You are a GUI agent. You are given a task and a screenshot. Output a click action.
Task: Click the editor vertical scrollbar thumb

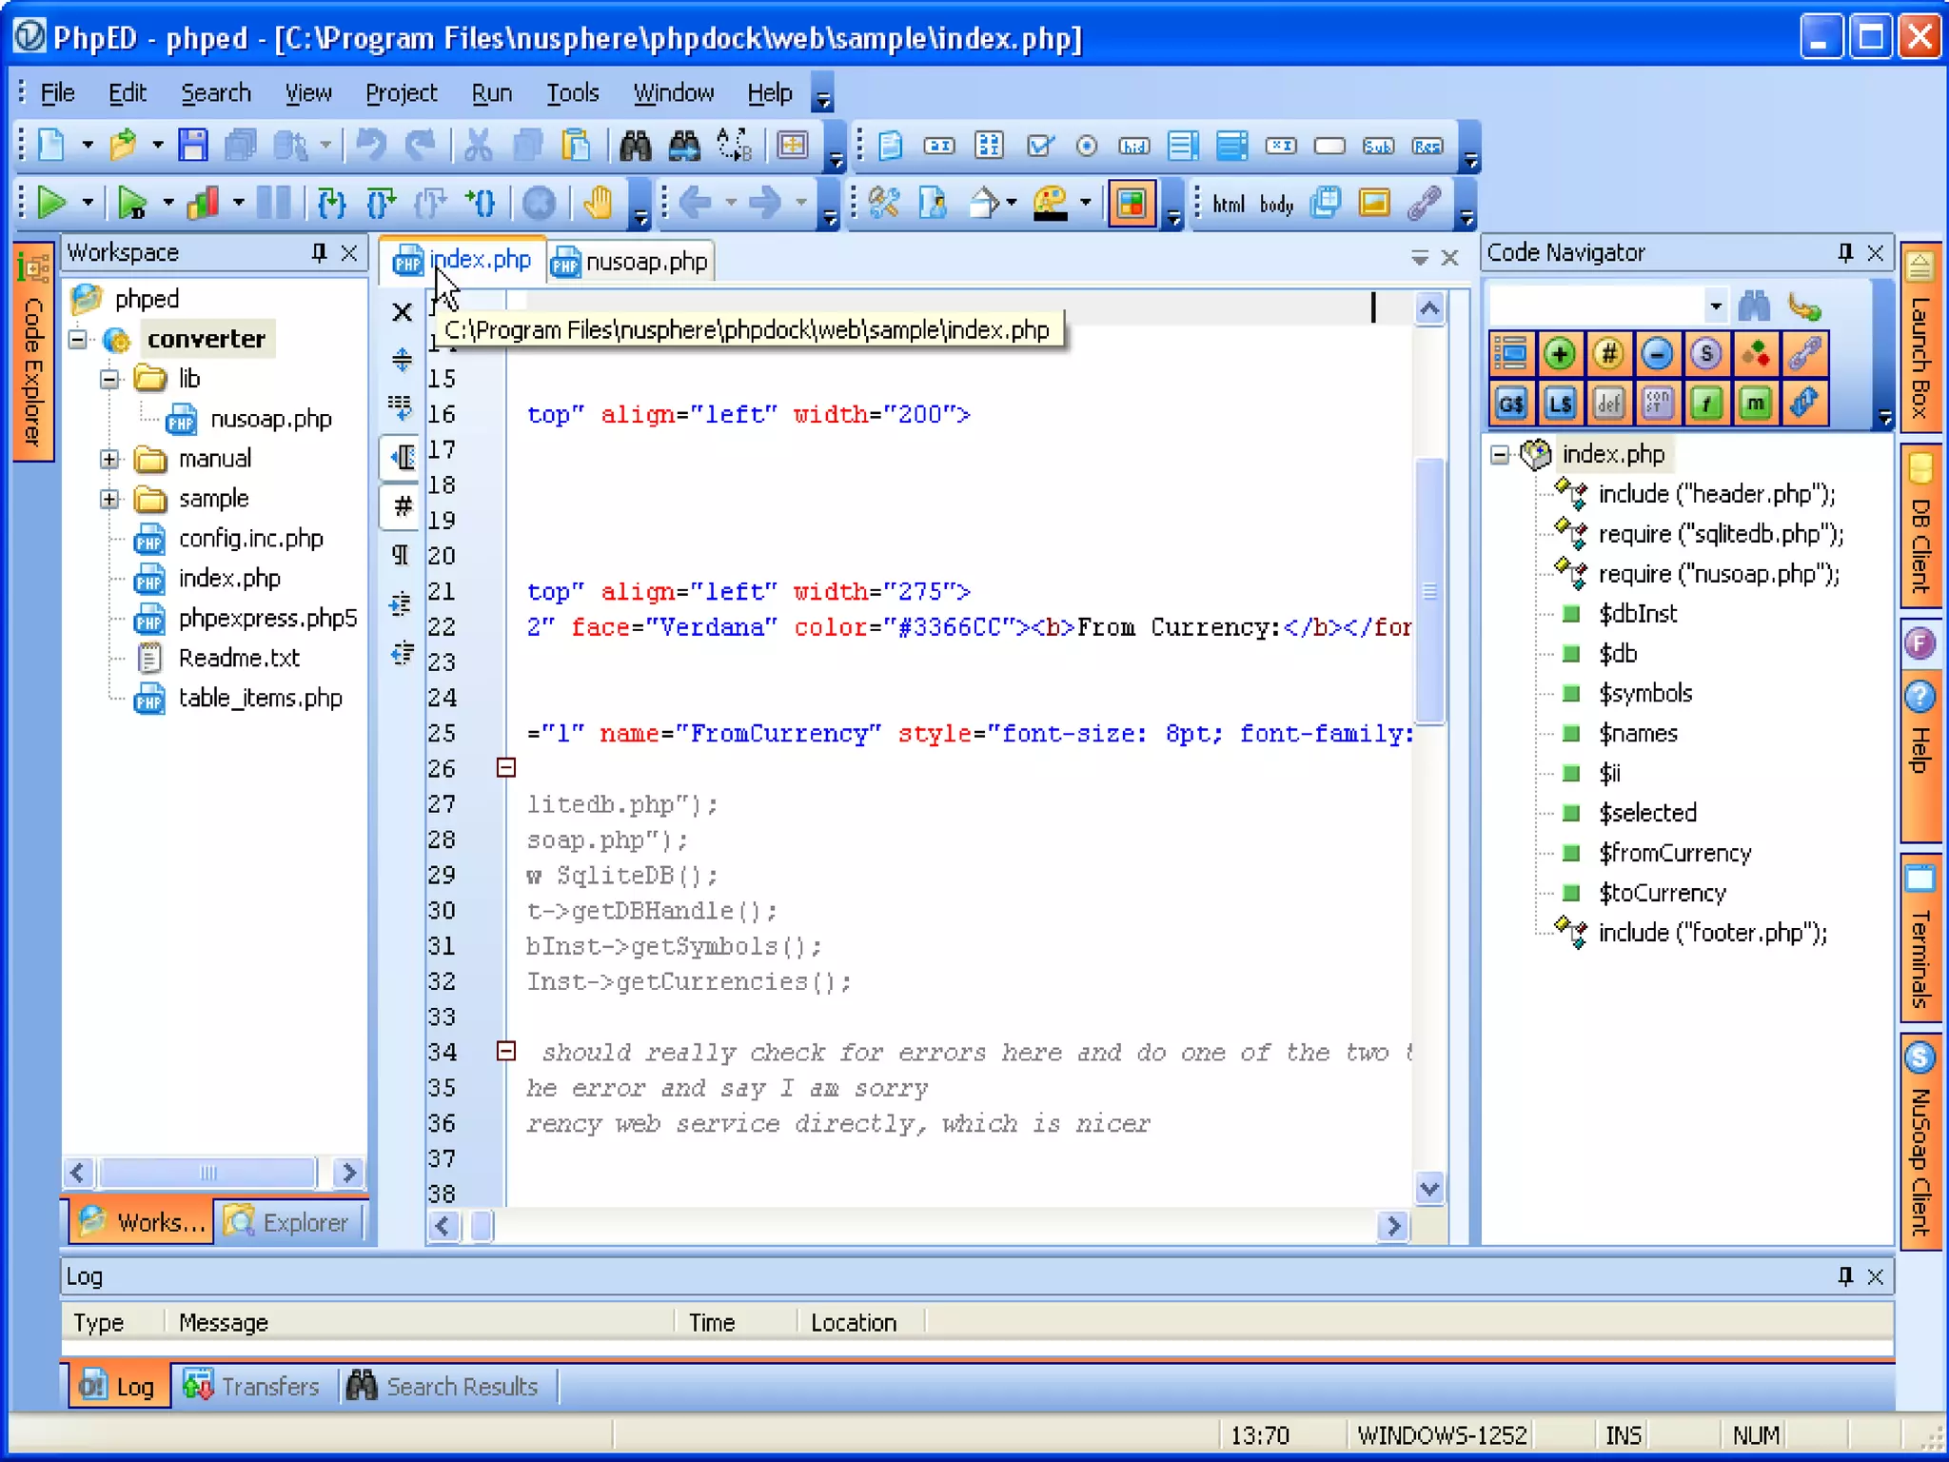pos(1428,590)
